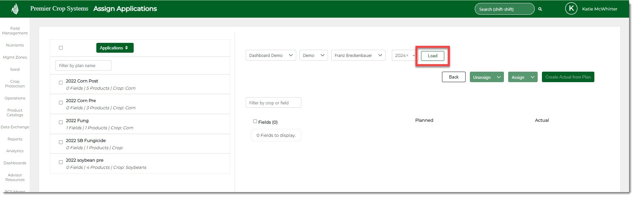
Task: Select the 2022 Fung checkbox
Action: click(61, 122)
